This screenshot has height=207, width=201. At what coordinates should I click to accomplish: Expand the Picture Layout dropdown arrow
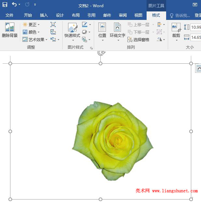coord(90,40)
